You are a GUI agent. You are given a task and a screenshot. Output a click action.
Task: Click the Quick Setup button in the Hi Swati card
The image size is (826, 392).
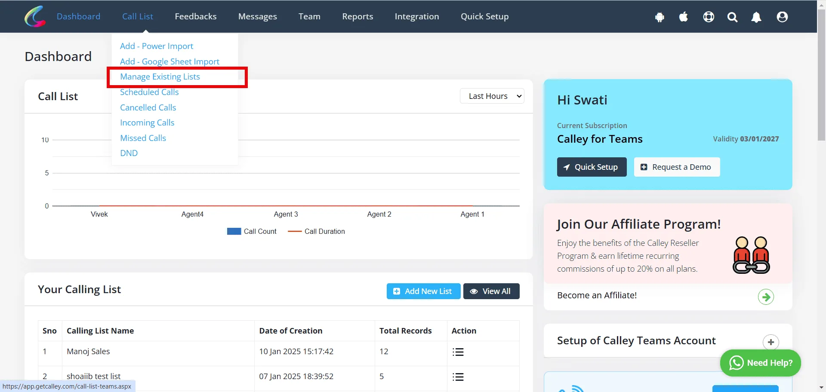pyautogui.click(x=592, y=167)
